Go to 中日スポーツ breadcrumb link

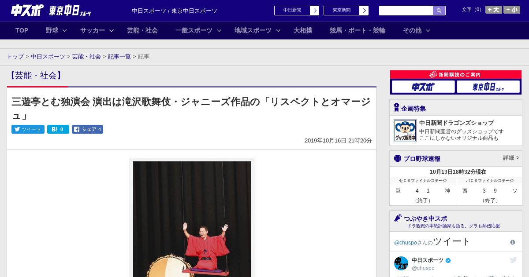(48, 57)
